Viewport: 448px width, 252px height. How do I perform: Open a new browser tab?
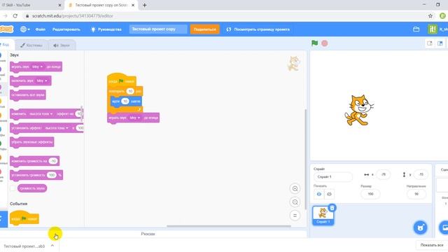pyautogui.click(x=145, y=5)
